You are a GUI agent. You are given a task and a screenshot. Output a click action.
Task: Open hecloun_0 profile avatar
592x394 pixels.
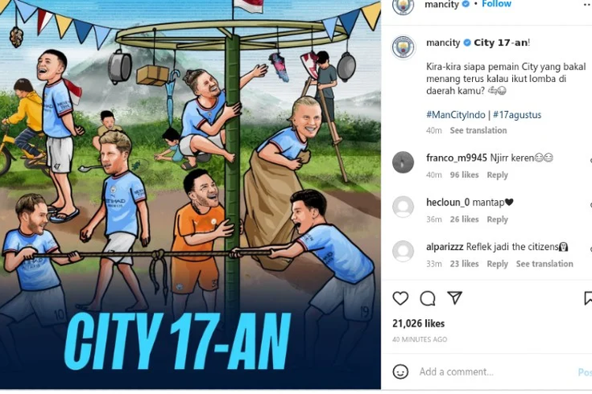(403, 206)
